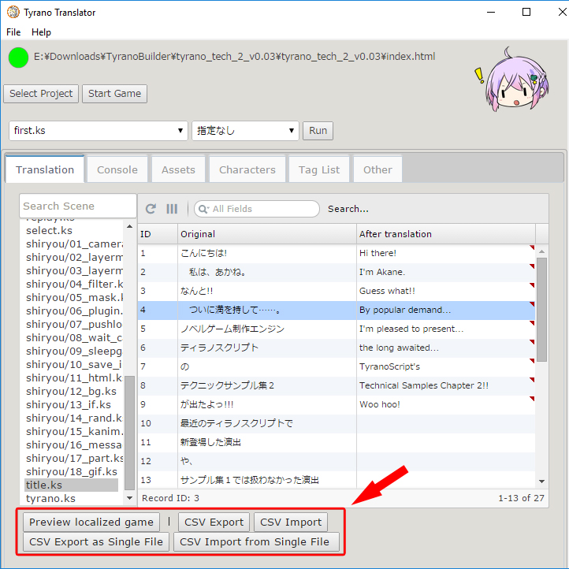Screen dimensions: 569x569
Task: Switch to the Translation tab
Action: pyautogui.click(x=45, y=169)
